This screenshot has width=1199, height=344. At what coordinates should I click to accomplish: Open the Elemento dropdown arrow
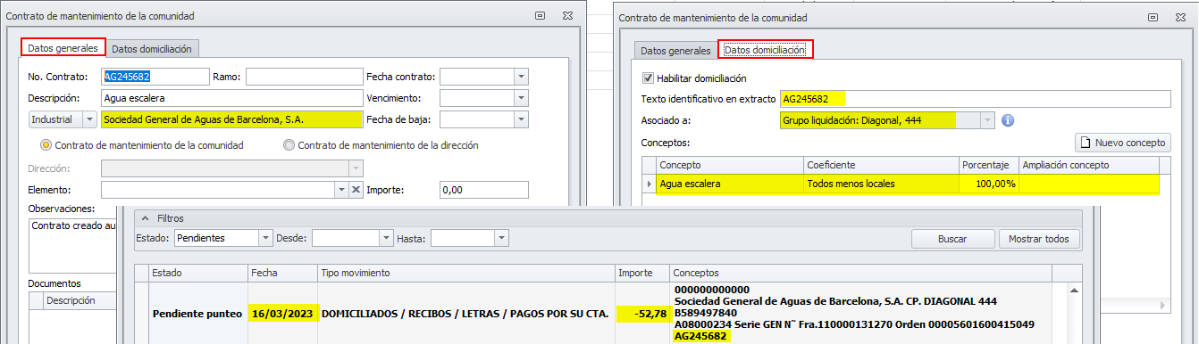(340, 190)
